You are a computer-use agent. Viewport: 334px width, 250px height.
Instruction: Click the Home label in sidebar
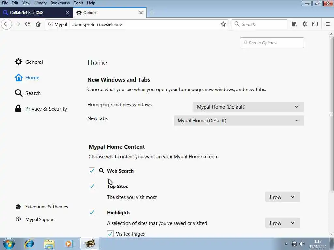tap(32, 77)
